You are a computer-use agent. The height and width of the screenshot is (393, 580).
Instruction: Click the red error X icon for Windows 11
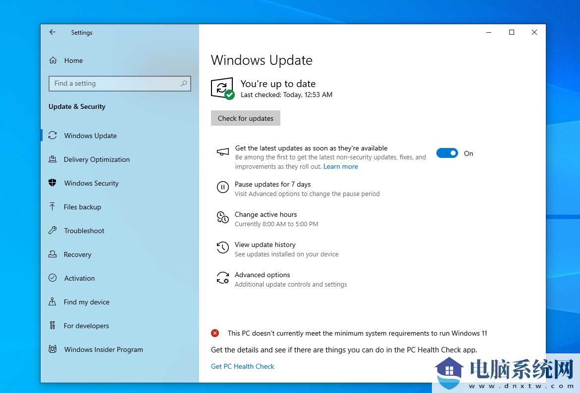click(x=215, y=333)
